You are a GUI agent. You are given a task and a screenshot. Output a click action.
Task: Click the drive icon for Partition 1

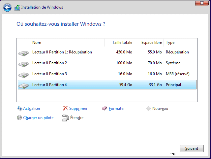coord(23,52)
